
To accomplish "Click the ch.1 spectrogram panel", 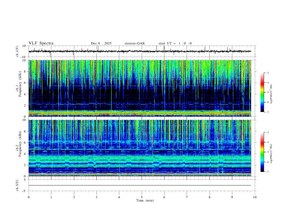I will click(x=140, y=88).
